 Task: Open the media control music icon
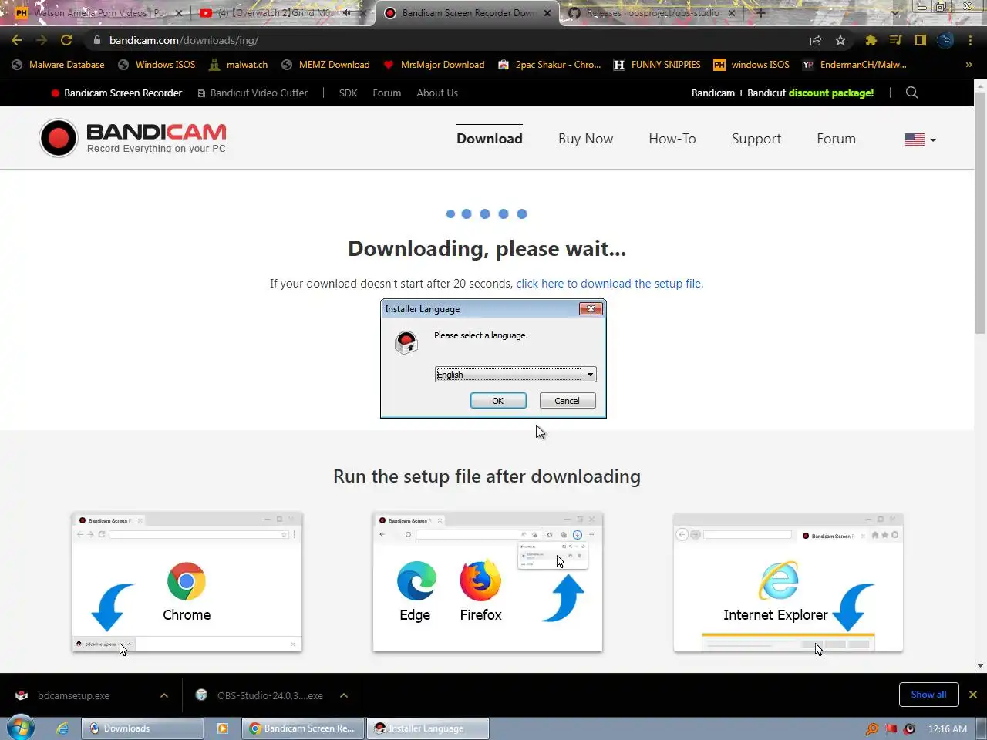click(895, 40)
